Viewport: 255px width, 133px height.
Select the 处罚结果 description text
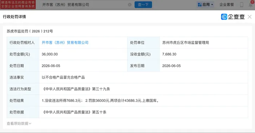(x=100, y=100)
